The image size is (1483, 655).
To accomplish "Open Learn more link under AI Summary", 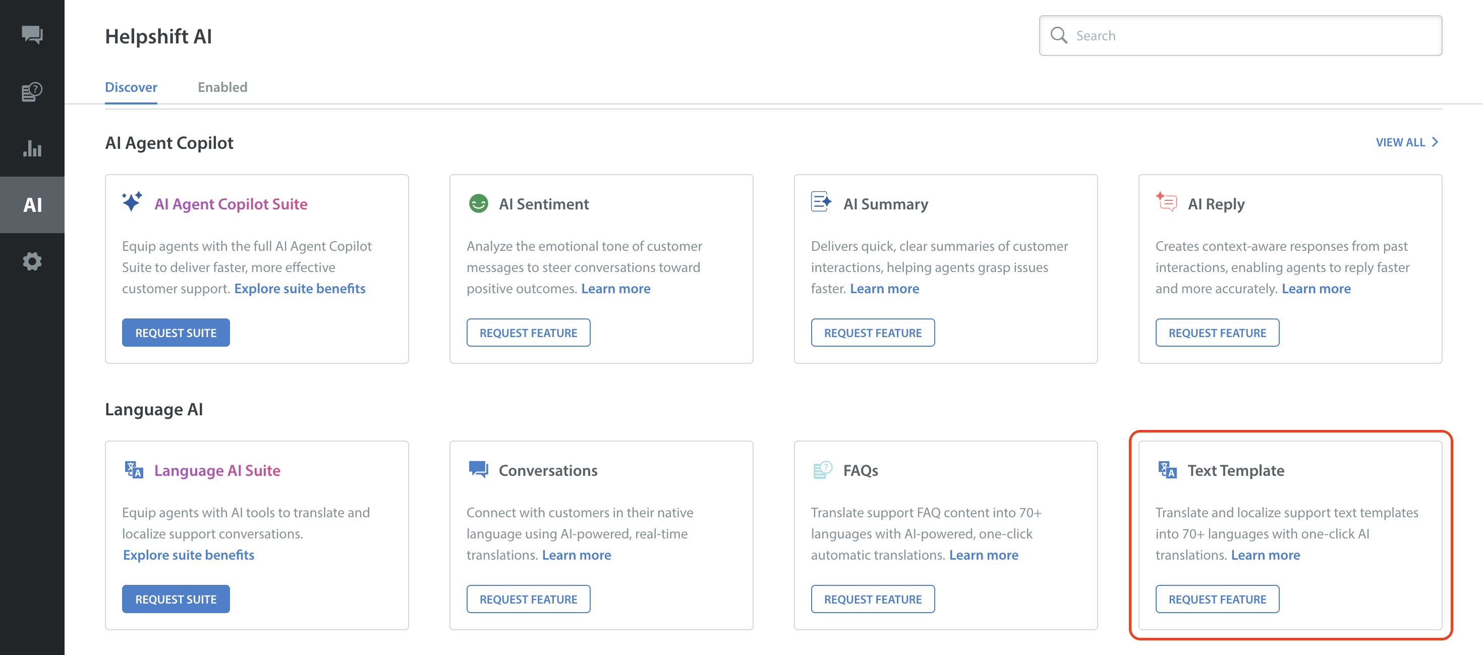I will click(x=884, y=289).
